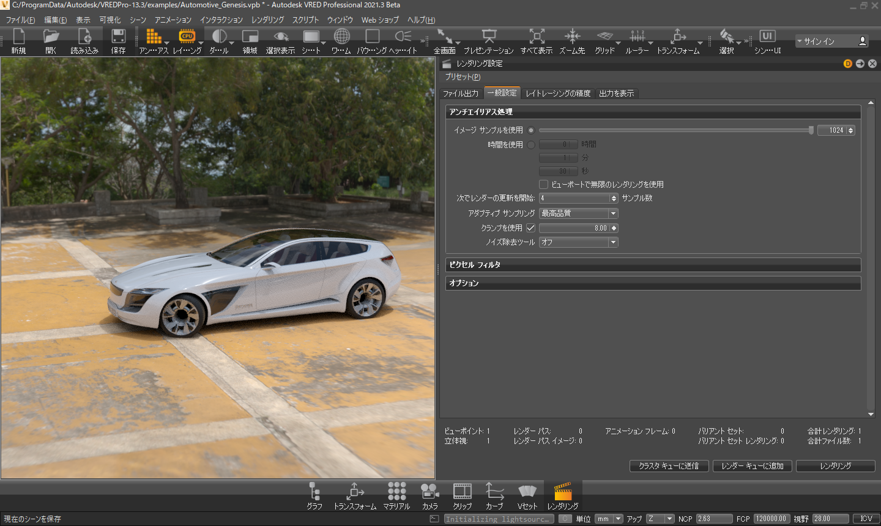Toggle the wireframe globe icon
The width and height of the screenshot is (881, 526).
point(342,37)
